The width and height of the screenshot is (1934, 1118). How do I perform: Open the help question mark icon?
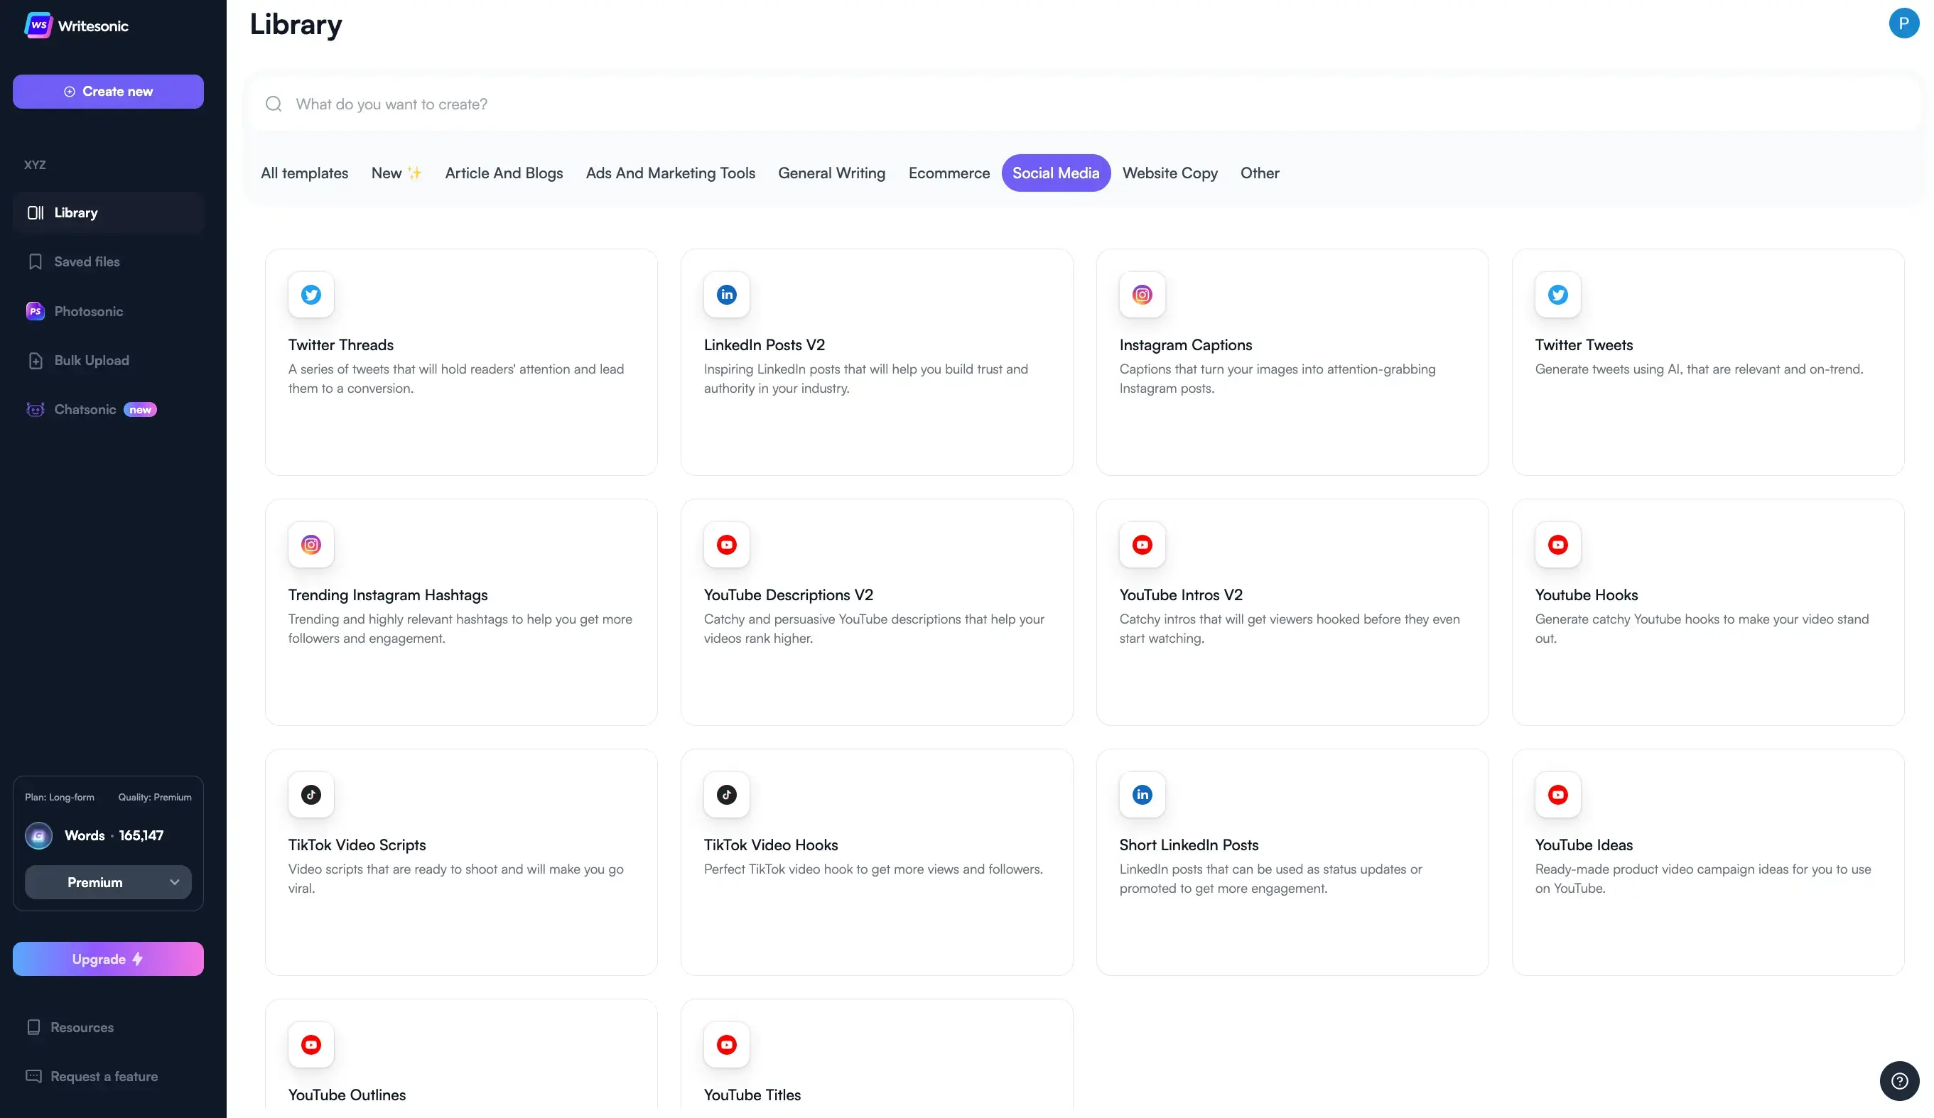click(1899, 1080)
